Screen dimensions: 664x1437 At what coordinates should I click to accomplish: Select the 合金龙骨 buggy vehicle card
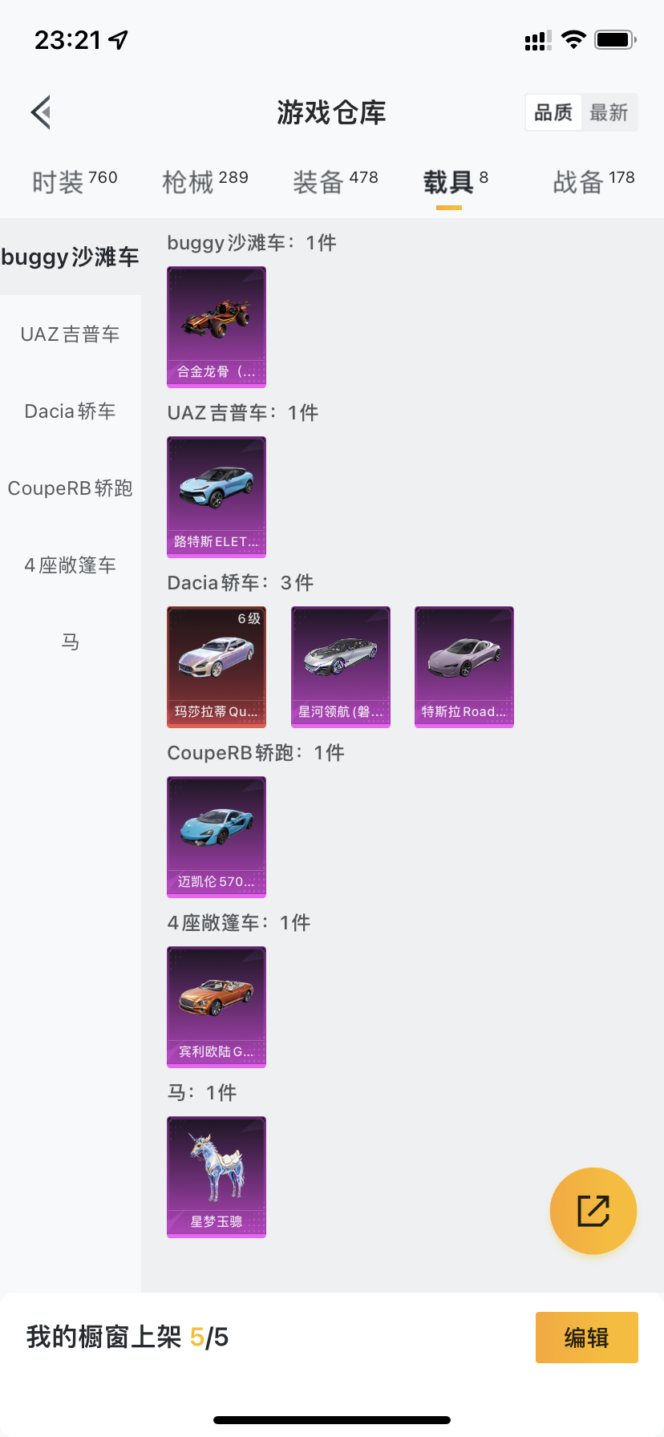tap(217, 327)
